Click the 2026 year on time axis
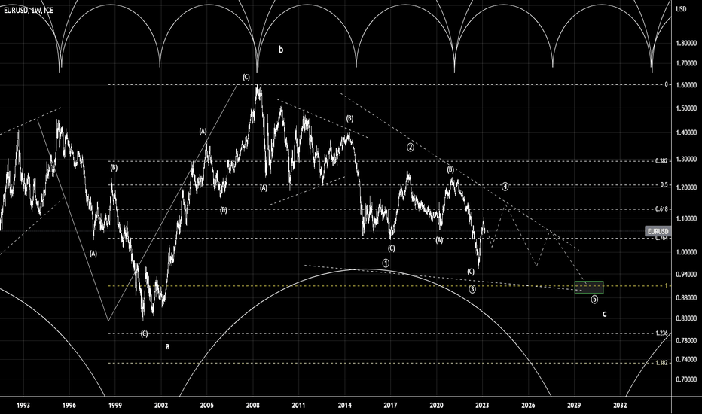This screenshot has width=702, height=414. (528, 406)
